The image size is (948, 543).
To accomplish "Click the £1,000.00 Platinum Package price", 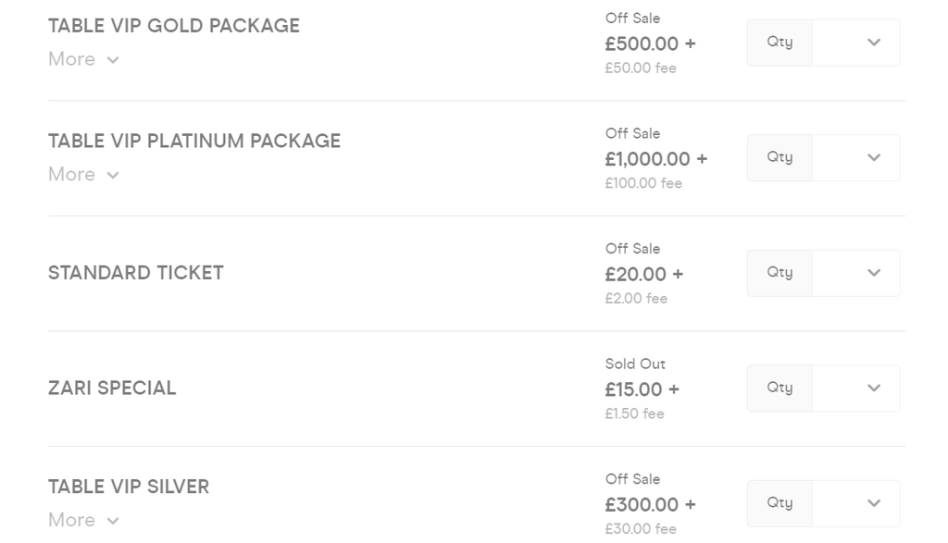I will 647,159.
